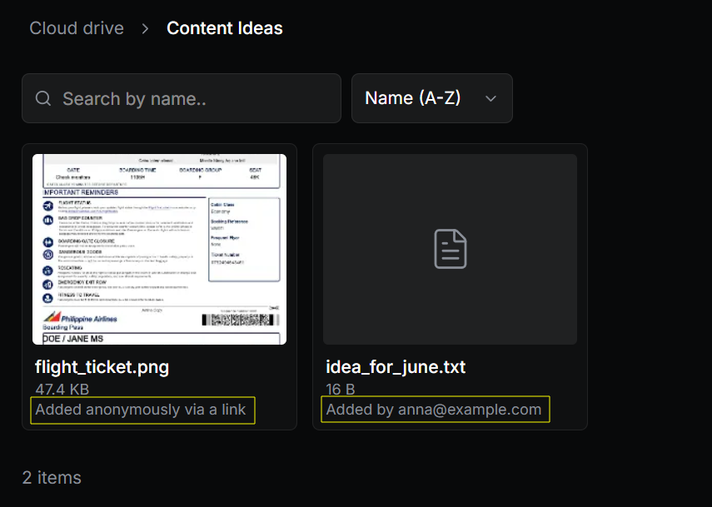Focus the Search by name field
The height and width of the screenshot is (507, 712).
[x=182, y=98]
